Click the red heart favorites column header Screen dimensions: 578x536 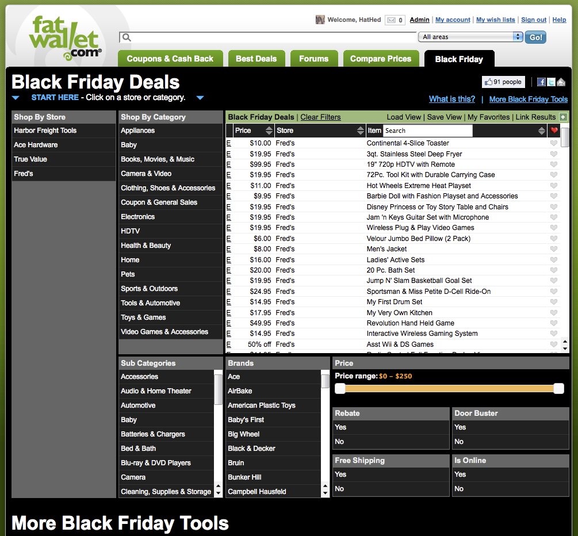(554, 130)
